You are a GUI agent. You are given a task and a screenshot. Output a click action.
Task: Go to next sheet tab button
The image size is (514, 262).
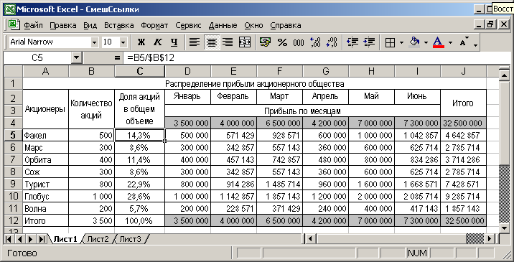30,239
